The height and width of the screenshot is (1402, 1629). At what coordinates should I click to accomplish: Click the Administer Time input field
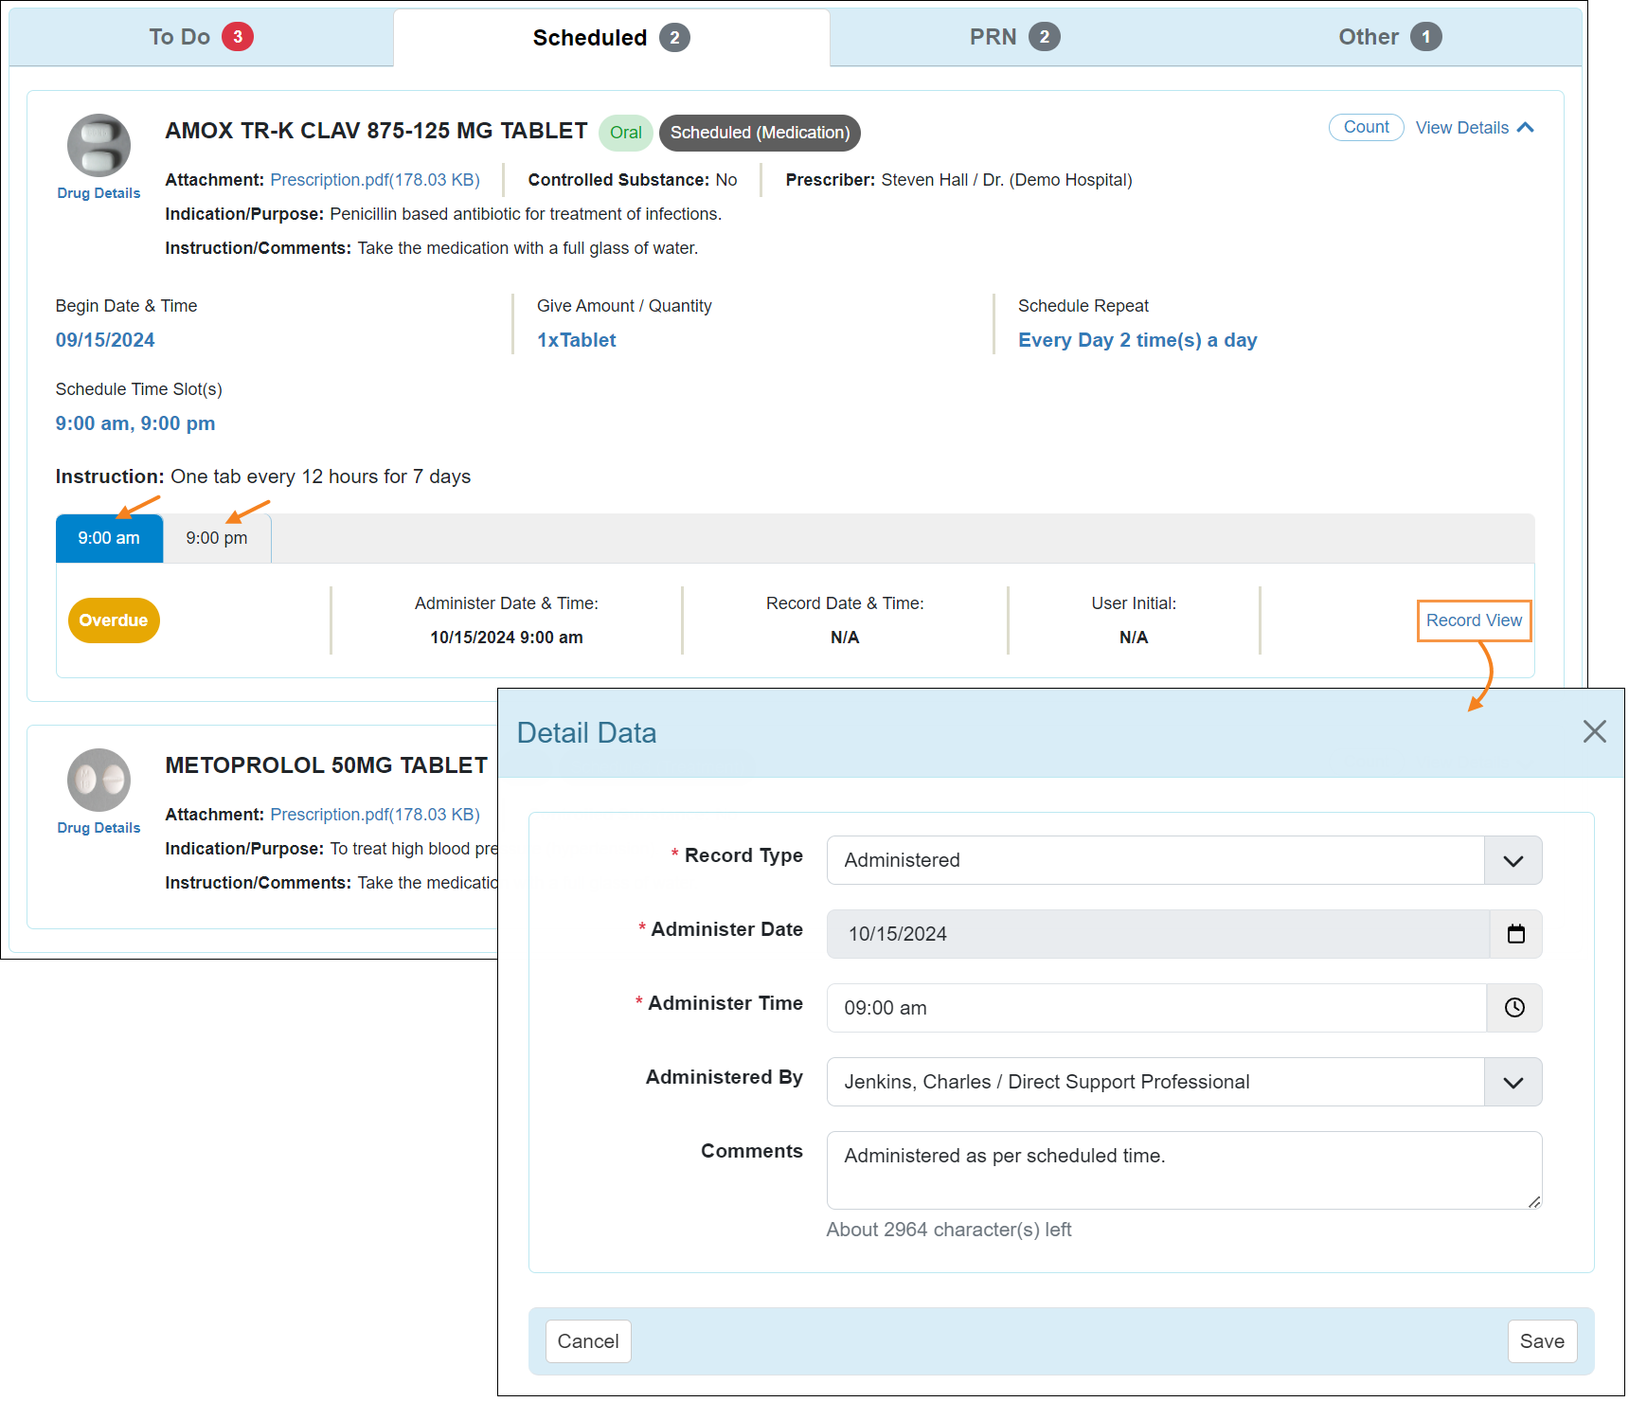[1155, 1008]
